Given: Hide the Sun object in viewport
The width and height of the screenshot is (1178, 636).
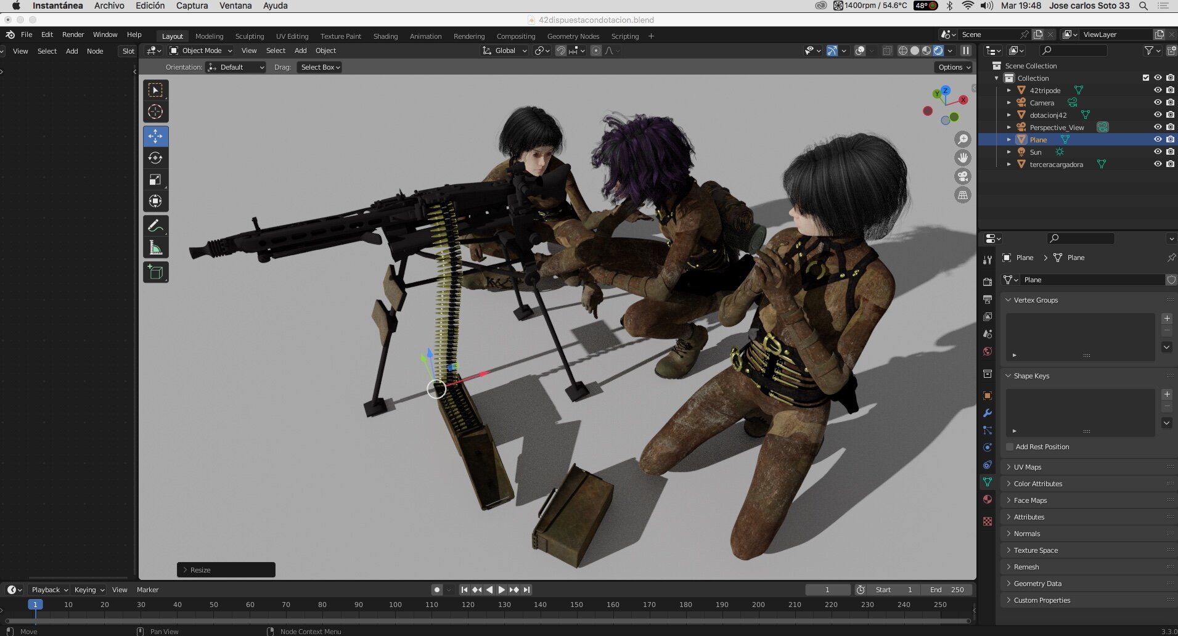Looking at the screenshot, I should pos(1158,152).
